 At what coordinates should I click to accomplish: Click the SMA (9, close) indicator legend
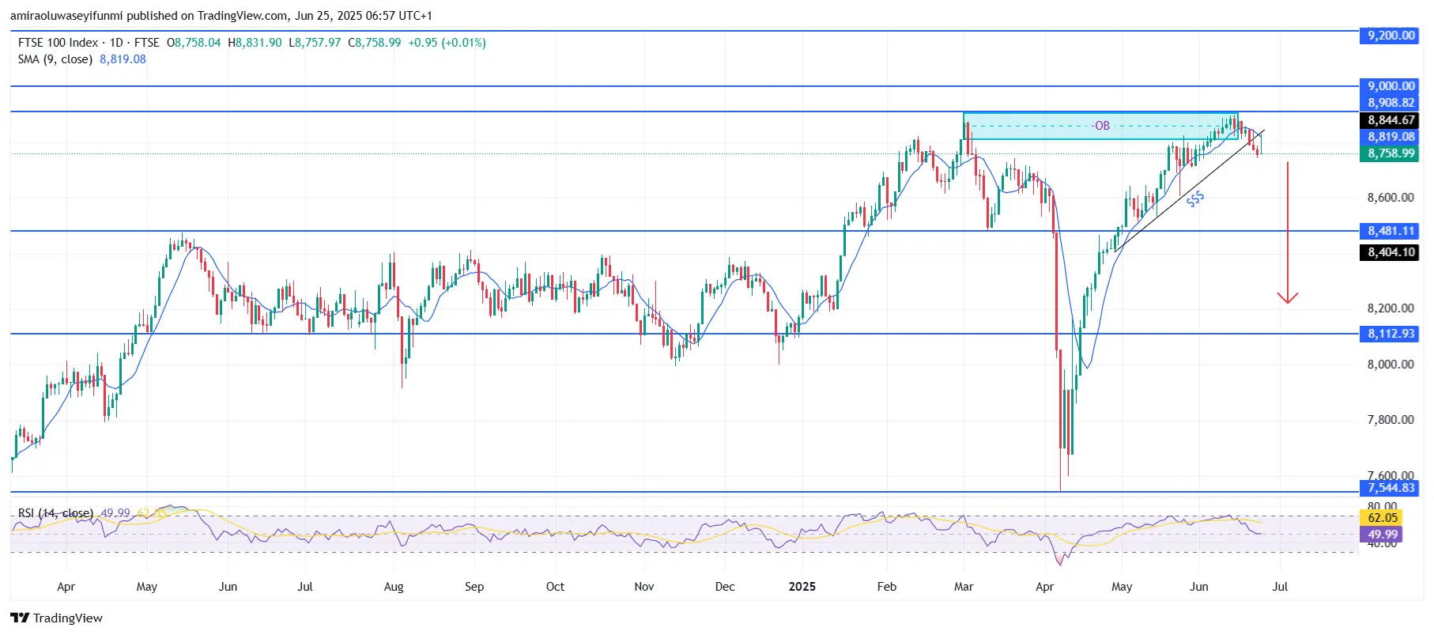55,59
